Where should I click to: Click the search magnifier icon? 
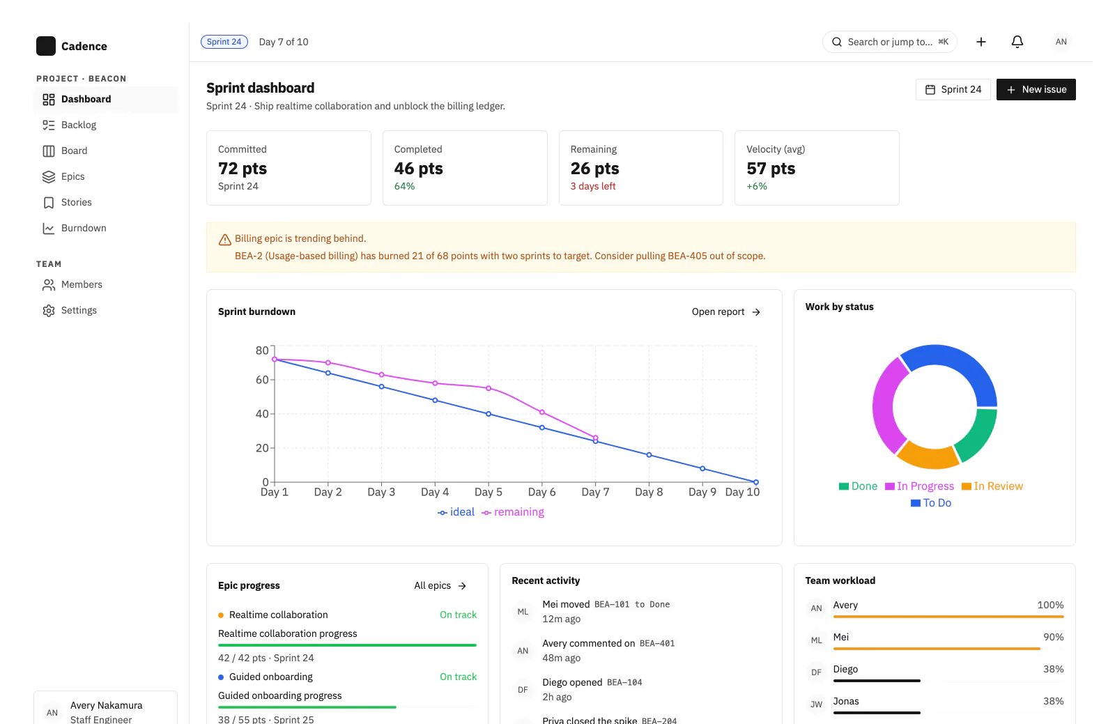[x=837, y=42]
